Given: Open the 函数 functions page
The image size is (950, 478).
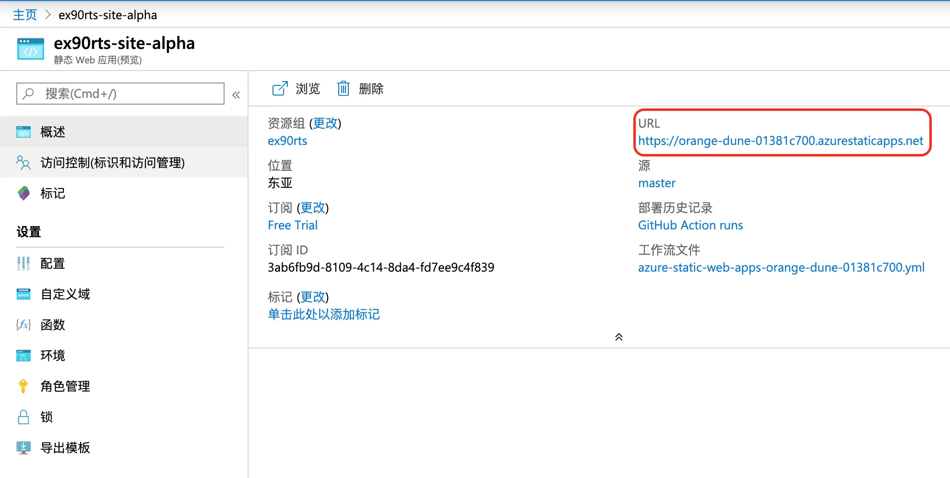Looking at the screenshot, I should click(x=124, y=325).
